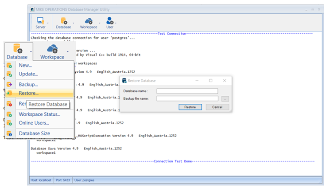The image size is (326, 188).
Task: Click the Restore Database dialog title icon
Action: tap(124, 81)
